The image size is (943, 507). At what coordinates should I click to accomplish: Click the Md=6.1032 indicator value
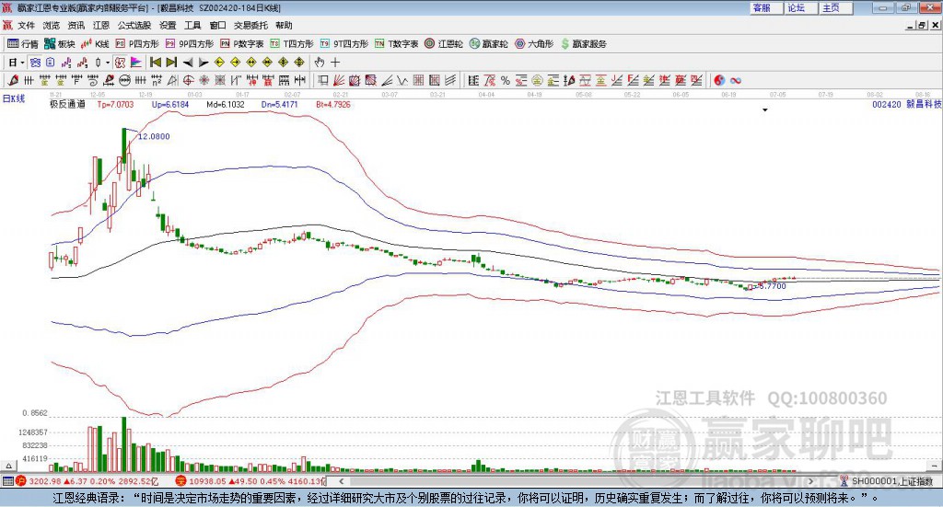[x=226, y=104]
